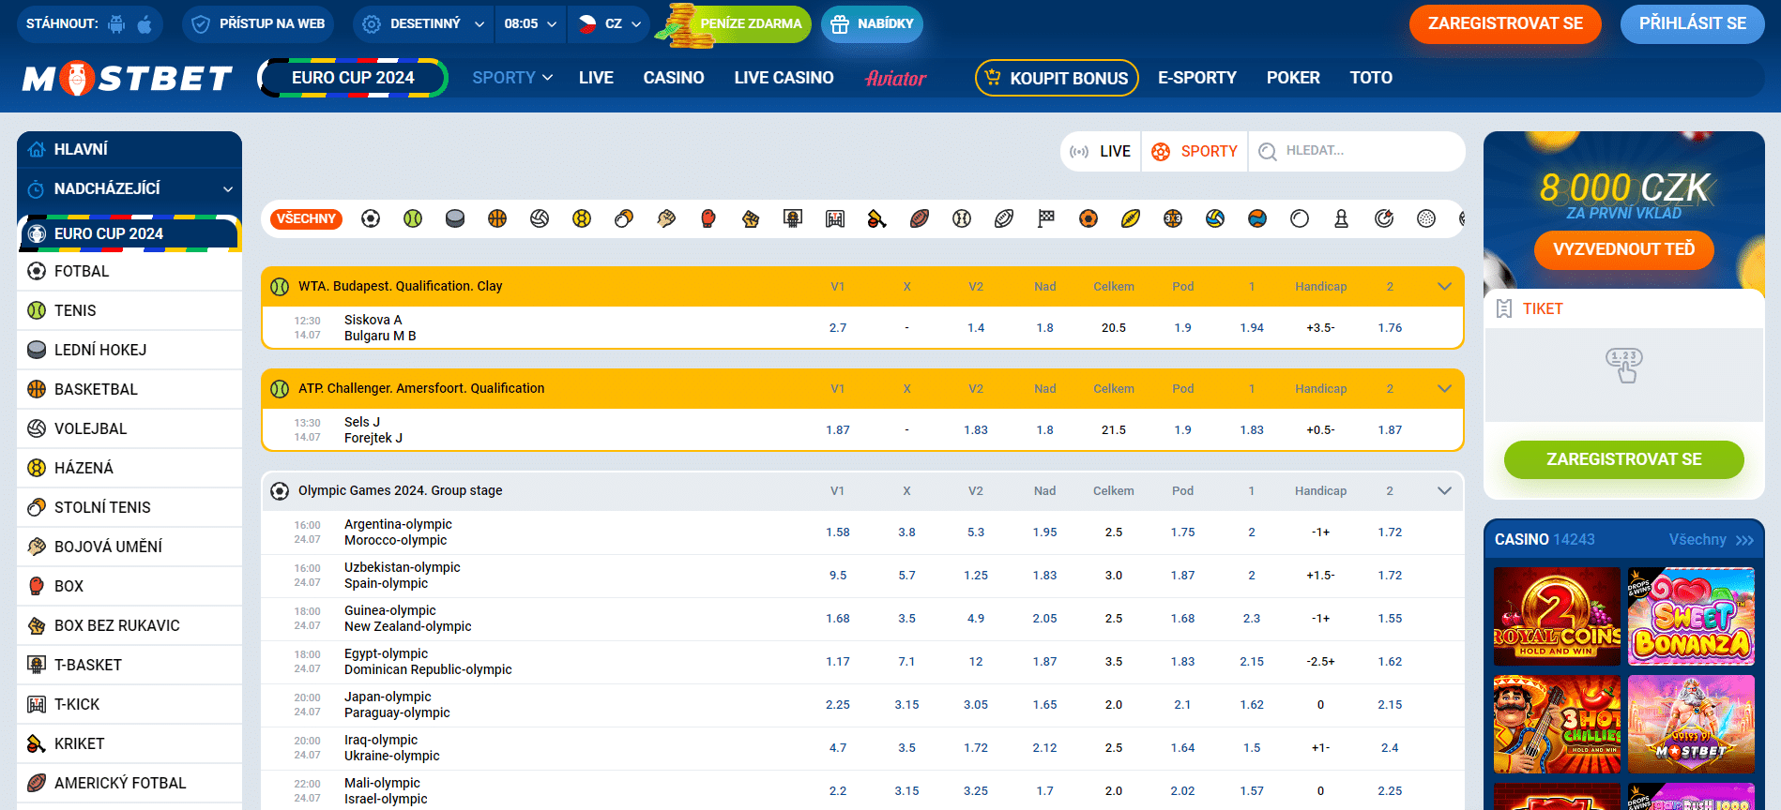Screen dimensions: 1781x810
Task: Filter by the ice hockey puck icon
Action: pyautogui.click(x=455, y=218)
